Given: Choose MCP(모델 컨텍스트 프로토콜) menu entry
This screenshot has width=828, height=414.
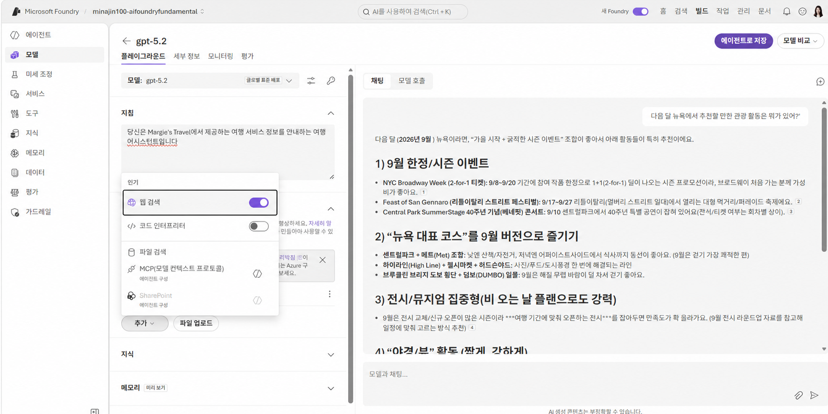Looking at the screenshot, I should pos(200,273).
